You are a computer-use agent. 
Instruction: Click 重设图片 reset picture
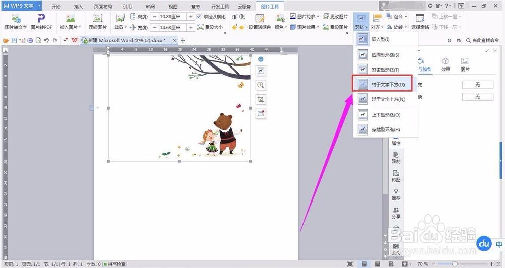point(335,27)
